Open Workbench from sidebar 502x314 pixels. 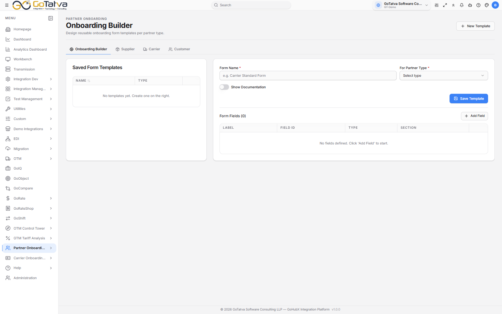(29, 59)
